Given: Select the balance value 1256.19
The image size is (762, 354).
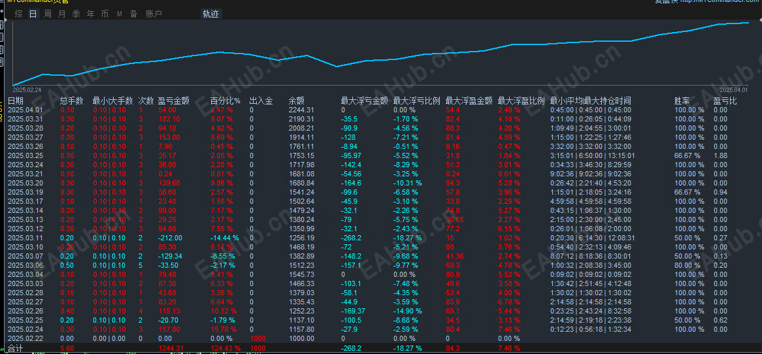Looking at the screenshot, I should click(301, 238).
